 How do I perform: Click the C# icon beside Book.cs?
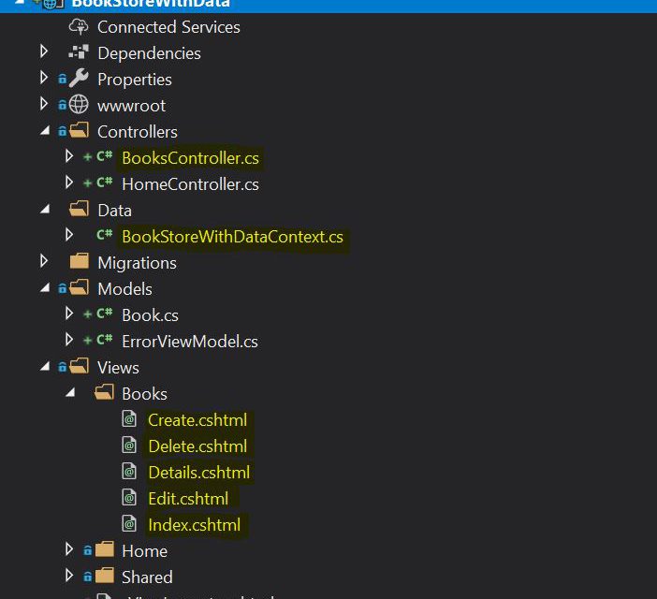(x=104, y=315)
